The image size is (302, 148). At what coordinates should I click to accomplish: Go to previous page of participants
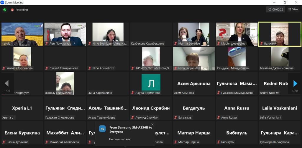(6, 84)
